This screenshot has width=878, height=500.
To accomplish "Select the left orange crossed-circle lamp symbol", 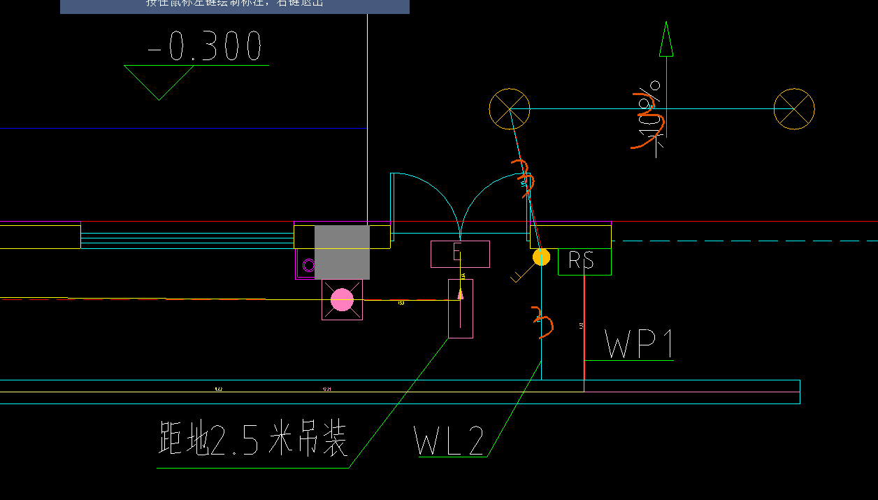I will (510, 109).
